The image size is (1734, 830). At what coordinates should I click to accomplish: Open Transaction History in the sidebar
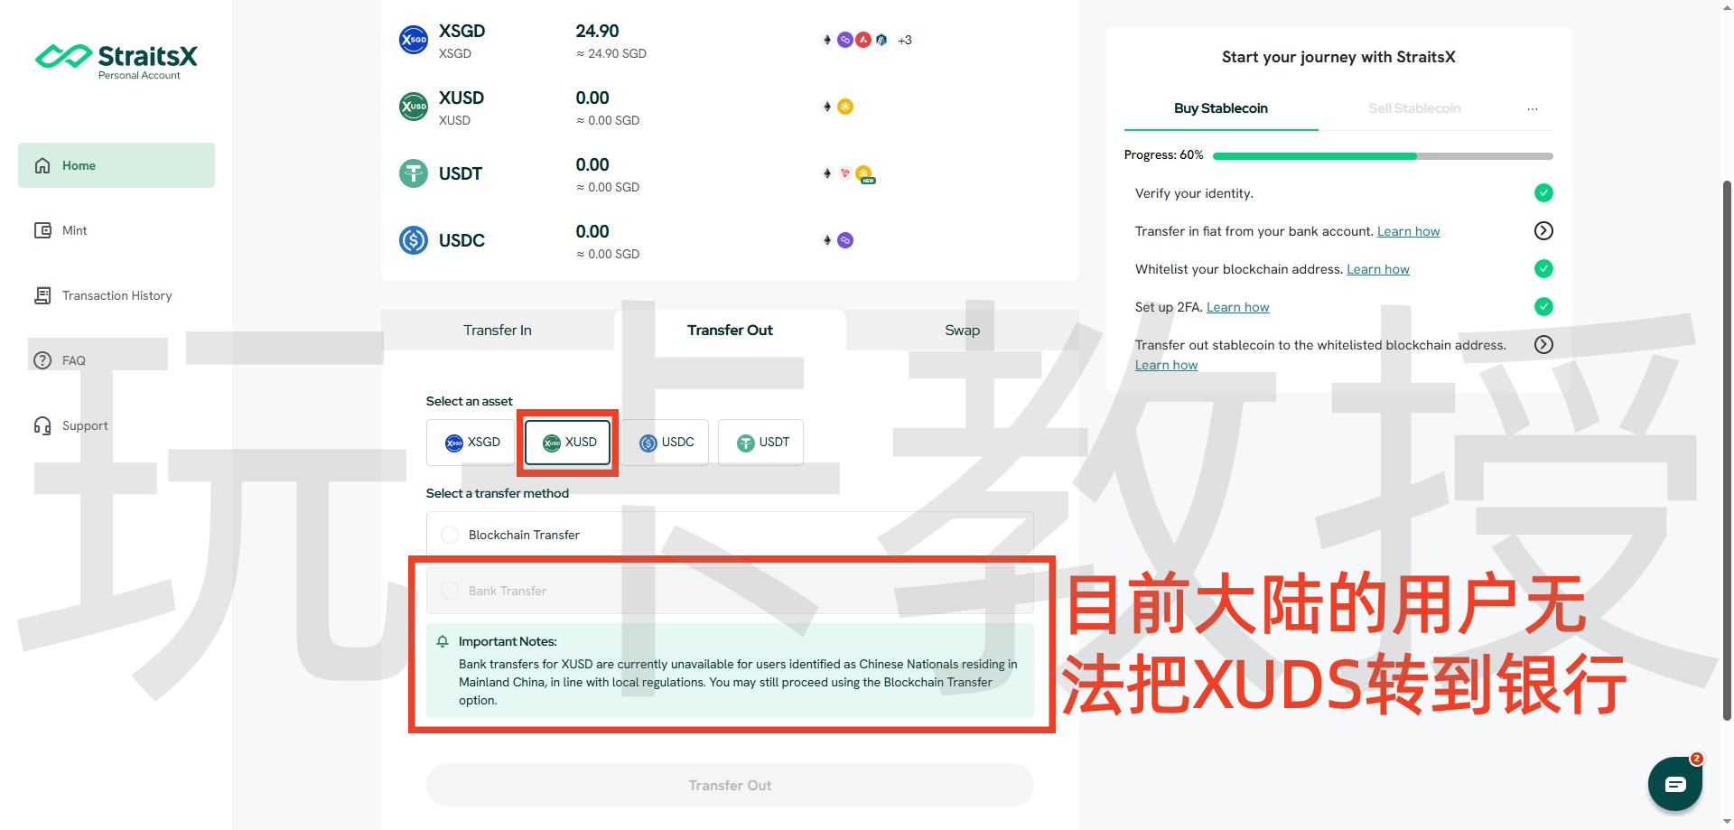point(117,295)
